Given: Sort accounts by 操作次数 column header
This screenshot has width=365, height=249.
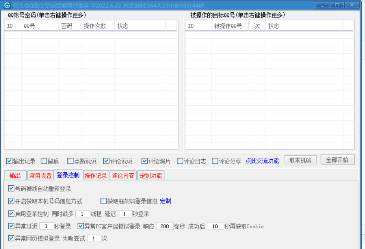Looking at the screenshot, I should coord(97,26).
